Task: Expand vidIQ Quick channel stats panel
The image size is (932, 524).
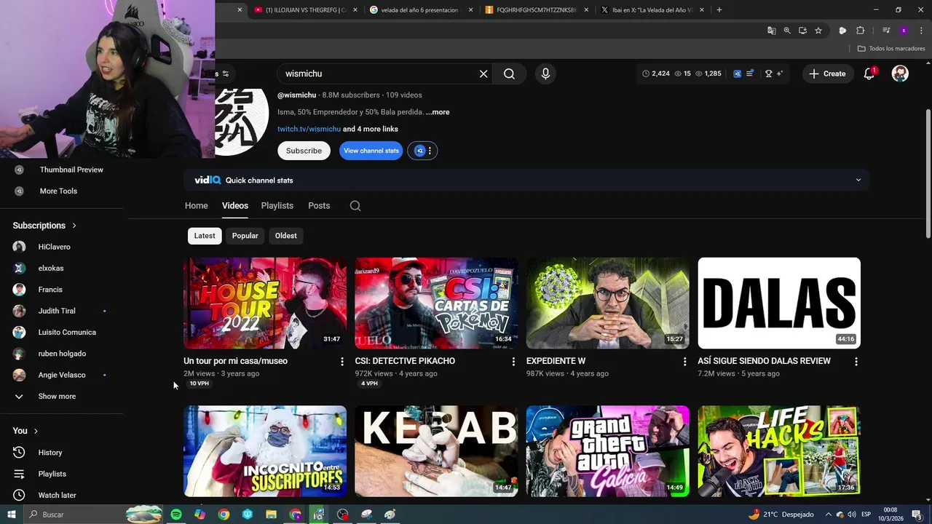Action: 858,180
